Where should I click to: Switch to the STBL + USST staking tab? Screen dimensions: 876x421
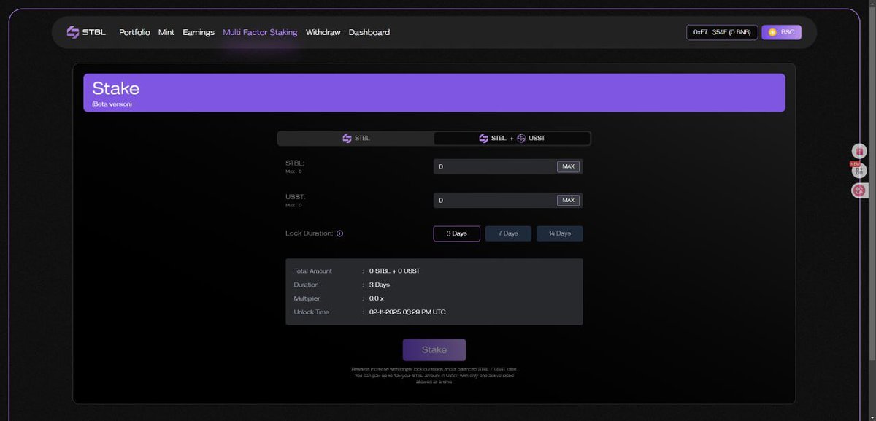[512, 138]
